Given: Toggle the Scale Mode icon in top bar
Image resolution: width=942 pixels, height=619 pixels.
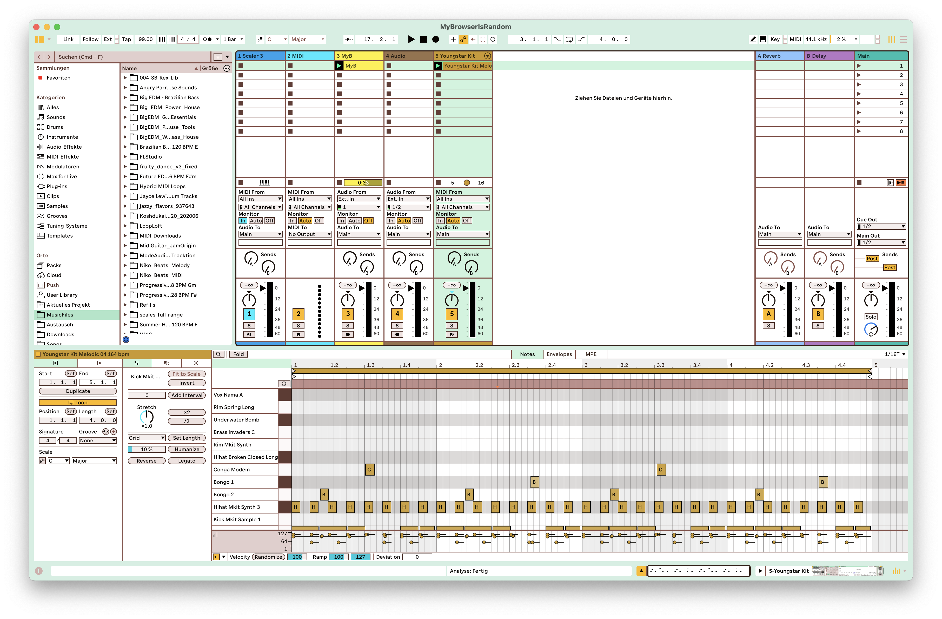Looking at the screenshot, I should (x=260, y=39).
